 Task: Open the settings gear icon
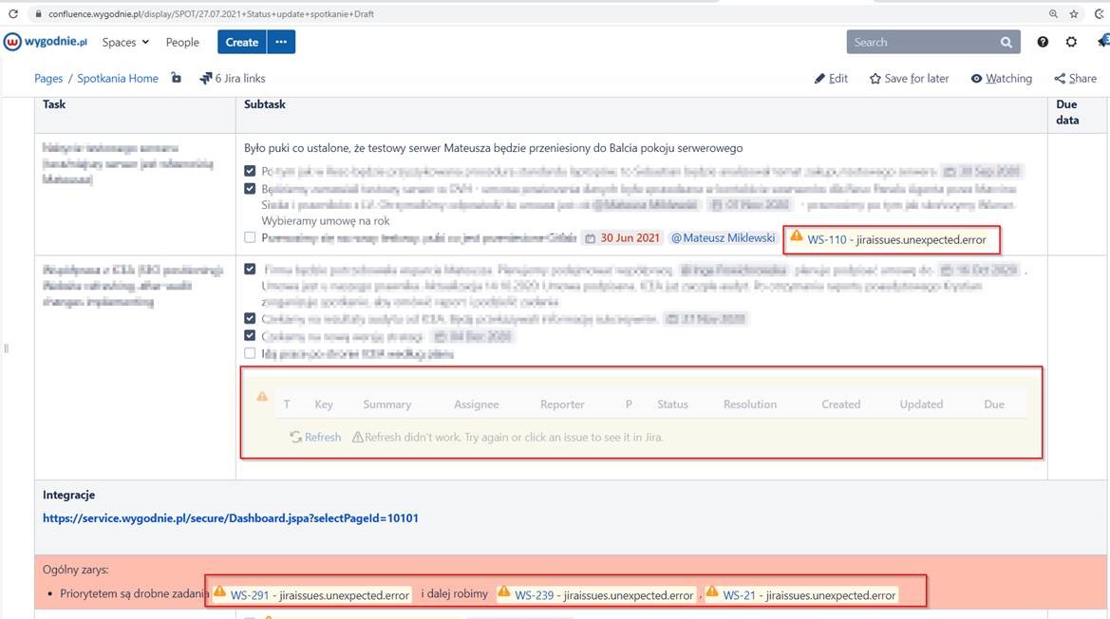(1071, 42)
